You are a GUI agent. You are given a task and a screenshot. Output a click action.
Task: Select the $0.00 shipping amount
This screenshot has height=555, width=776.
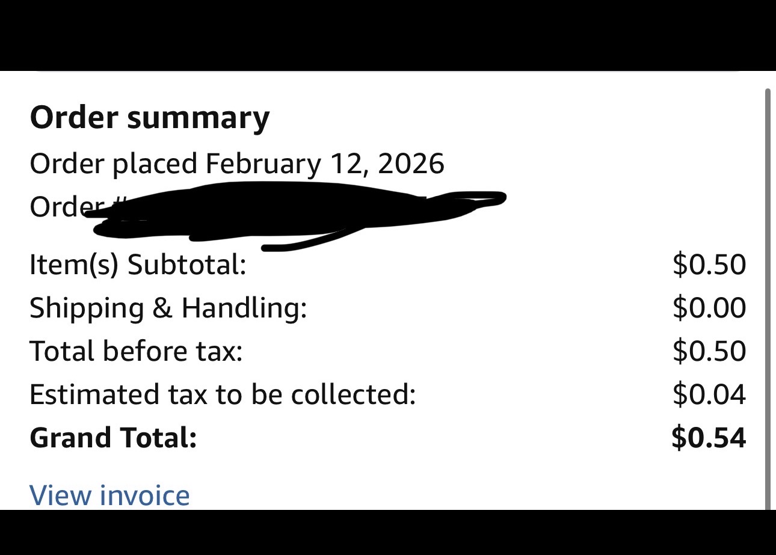(x=709, y=308)
